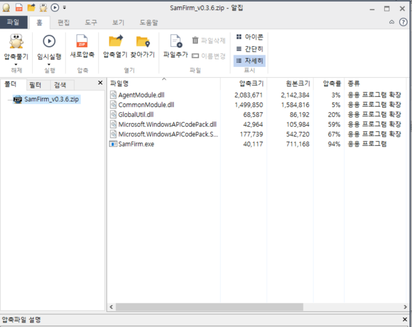Image resolution: width=412 pixels, height=327 pixels.
Task: Collapse the ribbon with the chevron
Action: click(391, 22)
